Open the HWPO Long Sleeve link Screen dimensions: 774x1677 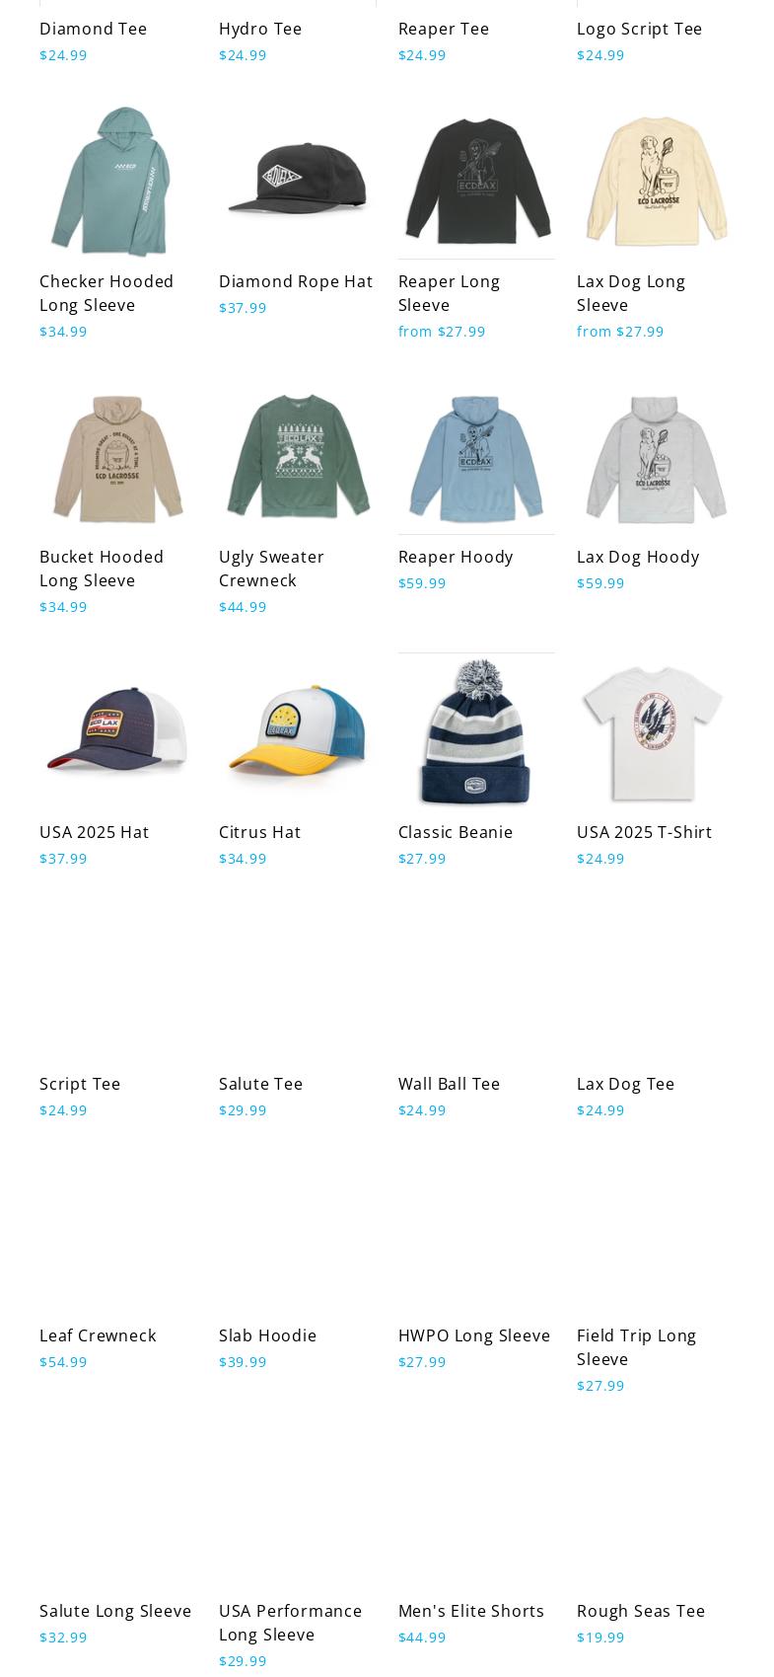click(474, 1335)
